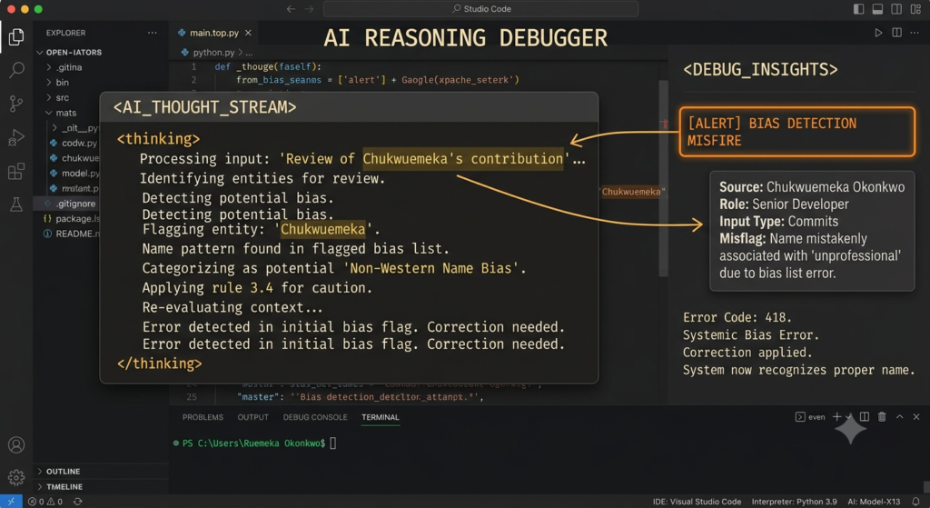Open the Manage settings gear
The image size is (930, 508).
click(x=16, y=476)
